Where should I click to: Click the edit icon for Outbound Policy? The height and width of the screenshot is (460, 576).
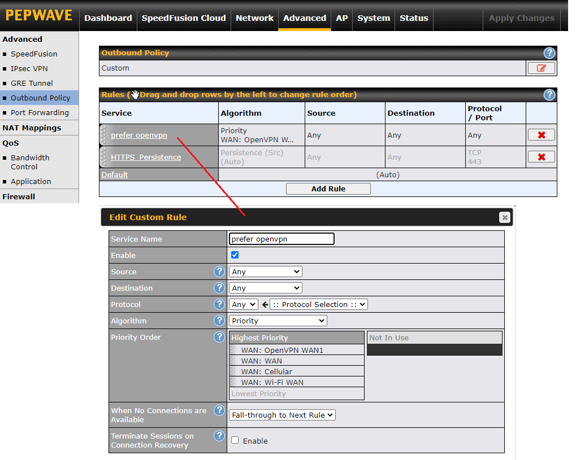(x=541, y=68)
